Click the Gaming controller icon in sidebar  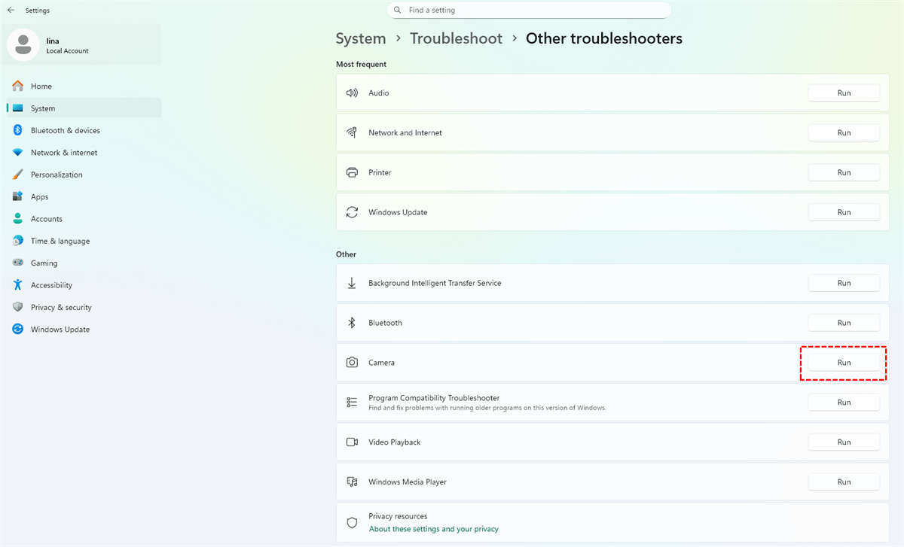point(17,263)
